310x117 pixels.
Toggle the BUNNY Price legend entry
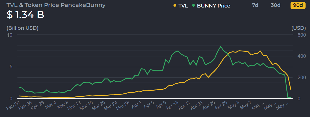[x=211, y=6]
